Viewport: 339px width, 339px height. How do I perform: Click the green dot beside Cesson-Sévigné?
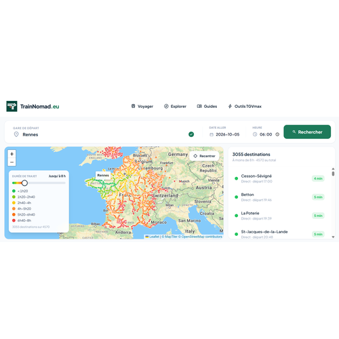tap(237, 178)
